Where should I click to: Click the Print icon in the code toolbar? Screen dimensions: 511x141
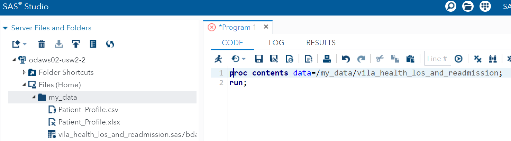point(327,59)
